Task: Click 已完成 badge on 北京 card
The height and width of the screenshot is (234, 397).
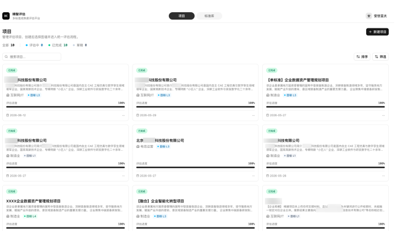Action: (142, 131)
